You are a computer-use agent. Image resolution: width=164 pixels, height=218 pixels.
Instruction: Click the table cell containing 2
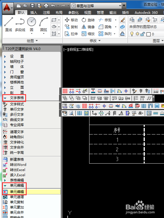click(117, 149)
